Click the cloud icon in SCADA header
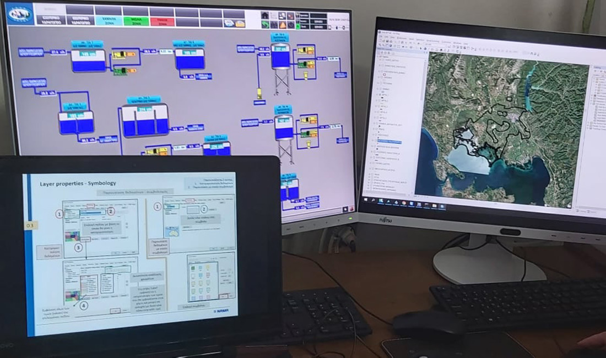606x358 pixels. [x=229, y=23]
